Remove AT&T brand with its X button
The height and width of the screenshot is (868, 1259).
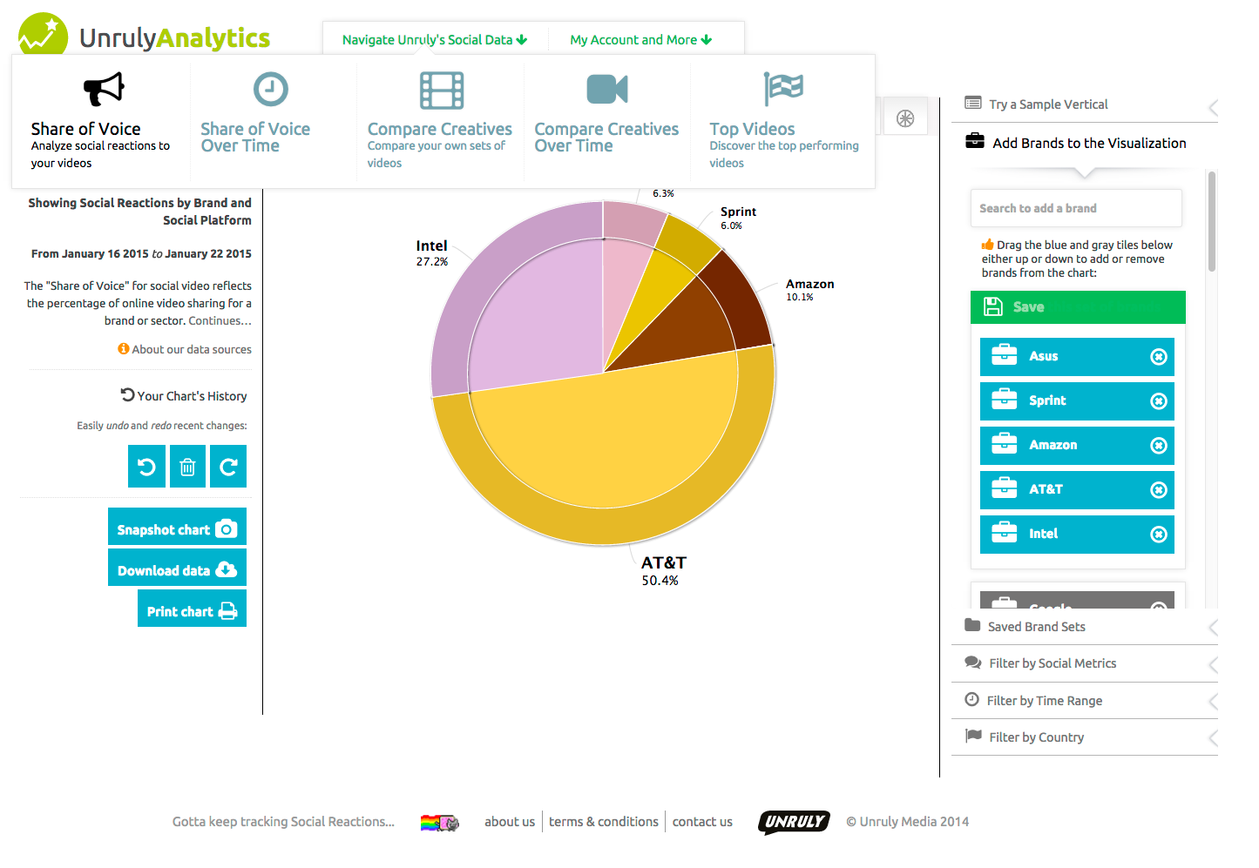[x=1159, y=489]
